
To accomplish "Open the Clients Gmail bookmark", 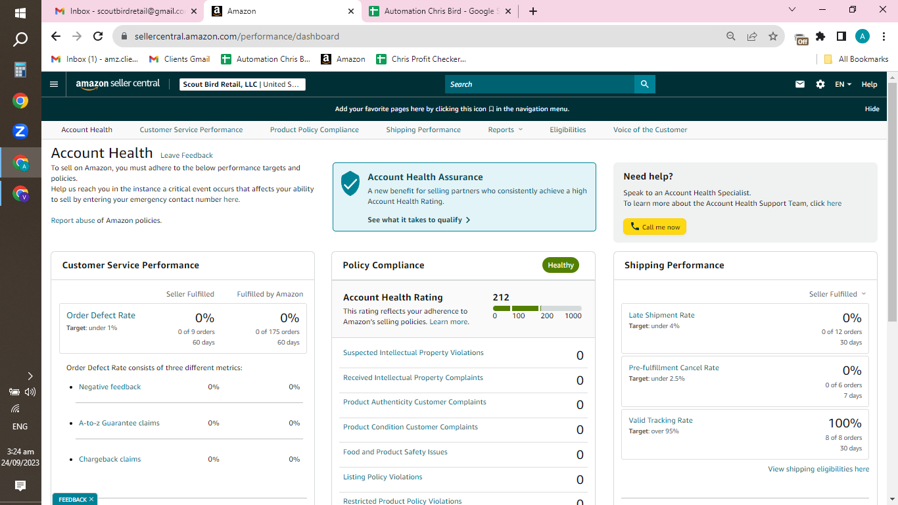I will [x=179, y=59].
